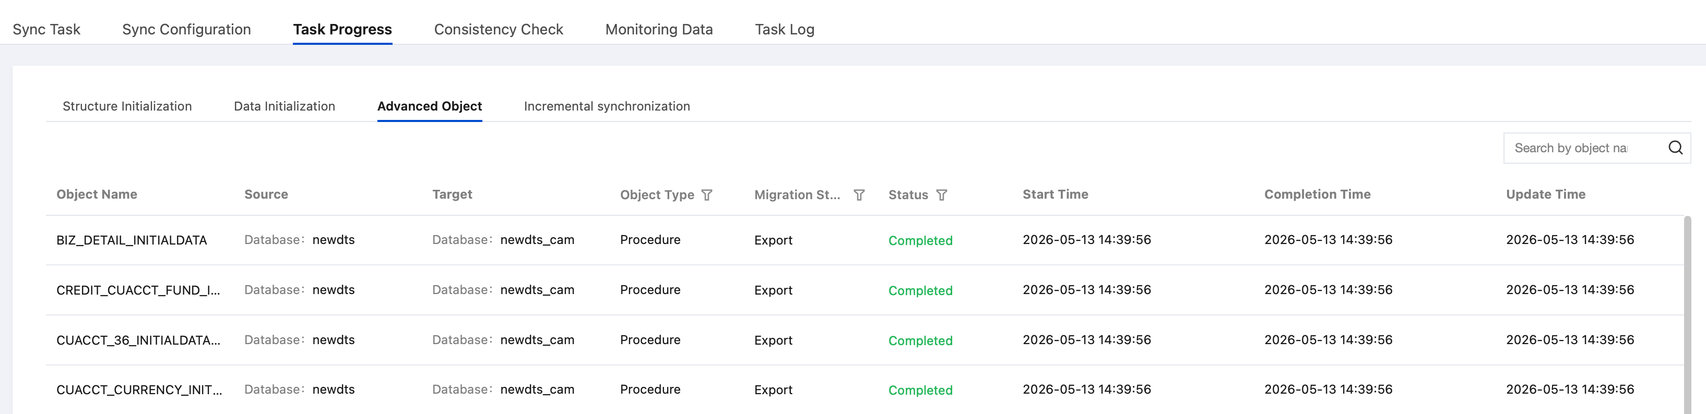Screen dimensions: 1706x414
Task: Click the Completed status for CUACCT_36_INITIALDATA...
Action: pos(920,340)
